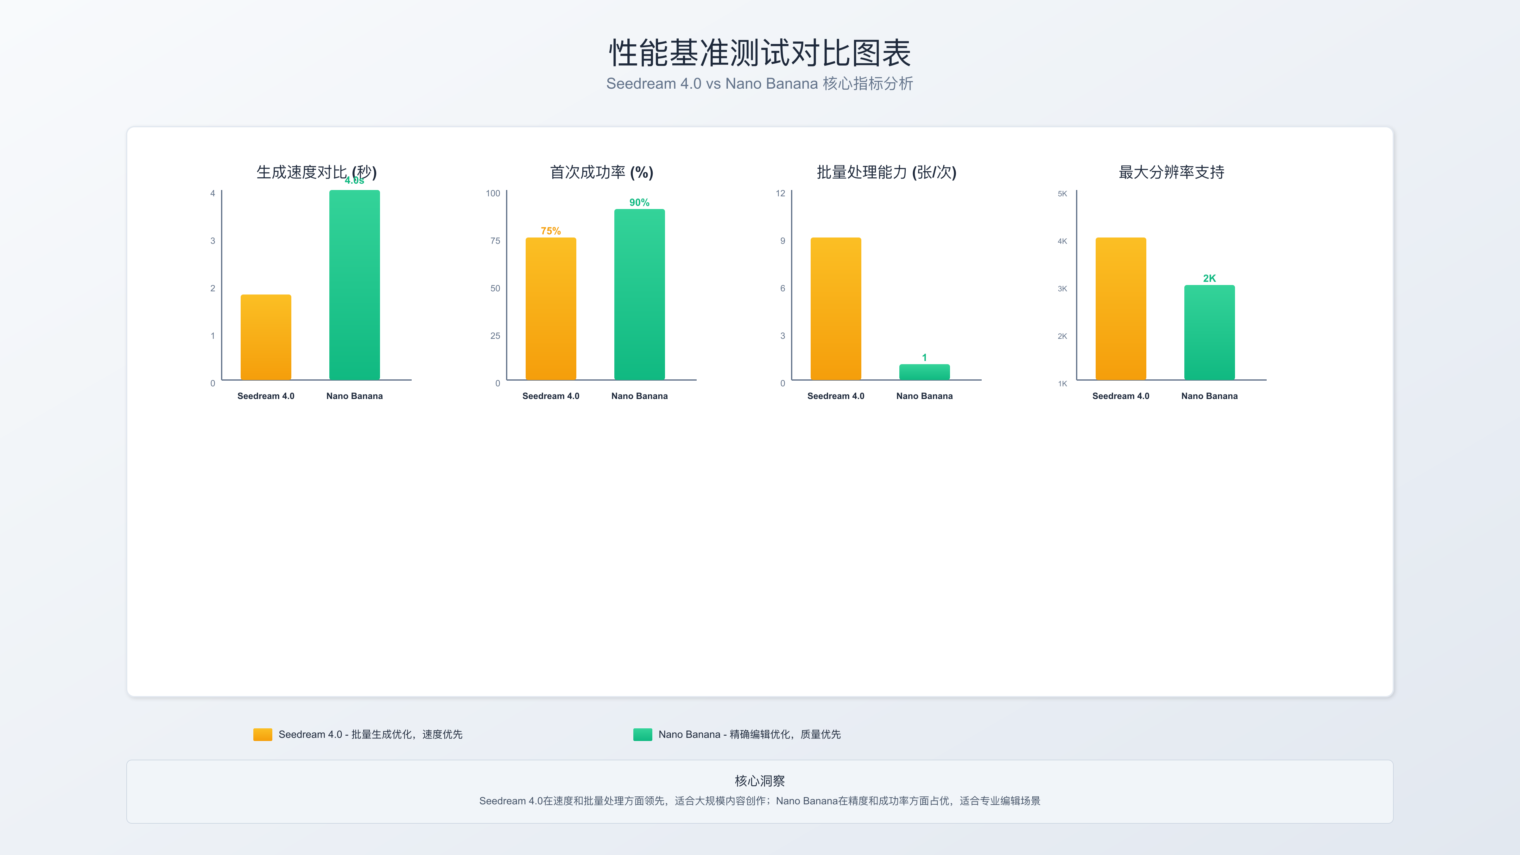The width and height of the screenshot is (1520, 855).
Task: Click the 核心洞察 heading
Action: tap(760, 781)
